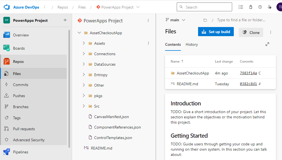The image size is (282, 160).
Task: Click Repos in the breadcrumb
Action: 63,7
